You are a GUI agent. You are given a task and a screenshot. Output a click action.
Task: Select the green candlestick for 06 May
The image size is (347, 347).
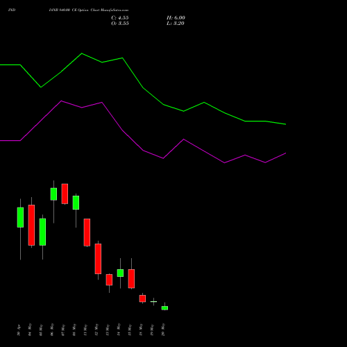[53, 194]
